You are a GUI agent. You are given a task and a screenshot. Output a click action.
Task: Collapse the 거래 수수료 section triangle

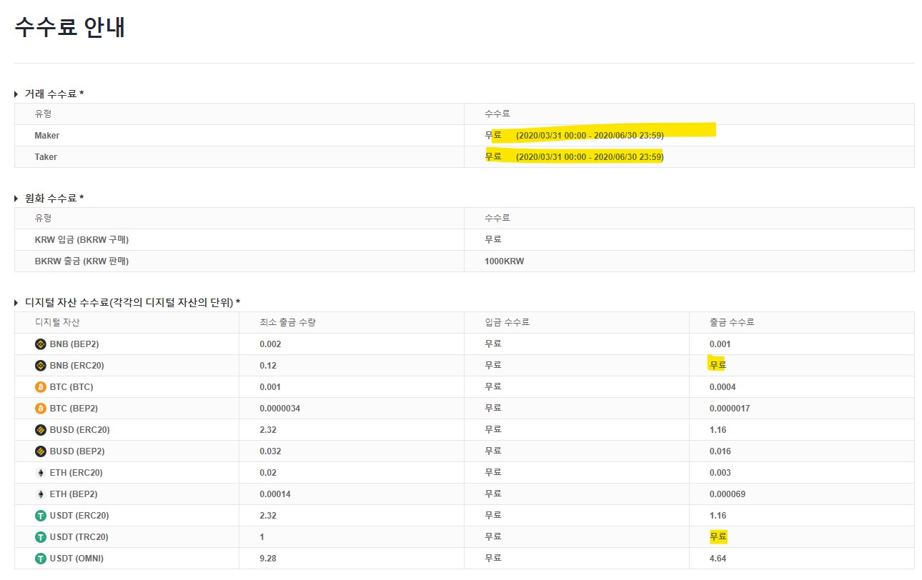click(x=16, y=94)
